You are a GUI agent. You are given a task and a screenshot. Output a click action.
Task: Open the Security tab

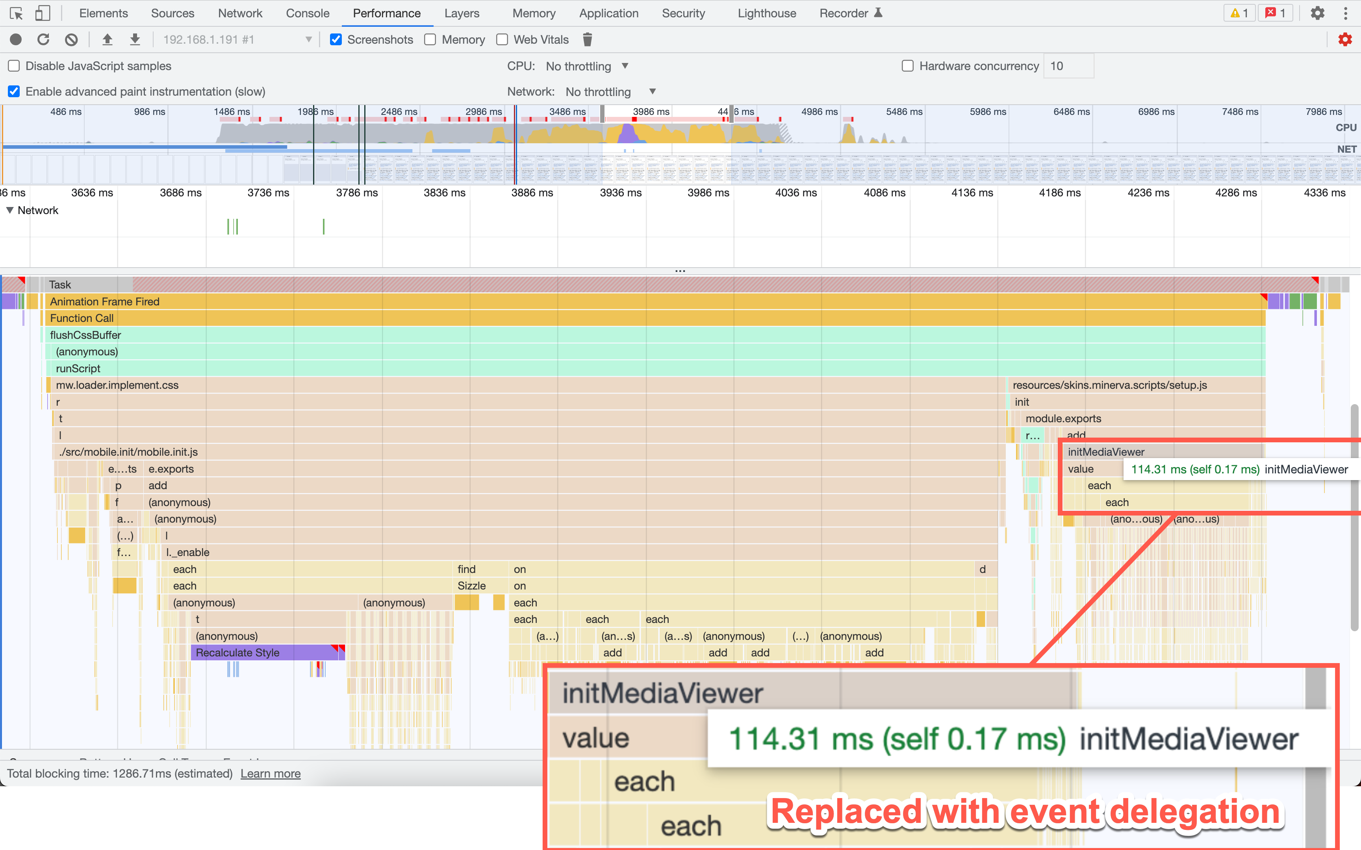683,13
